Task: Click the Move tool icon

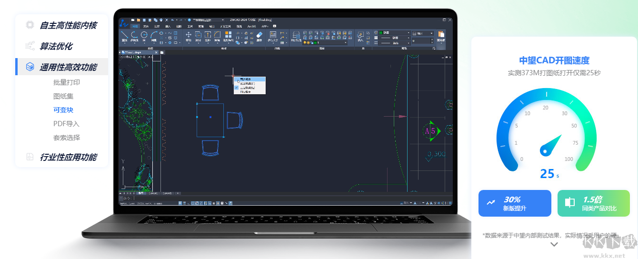Action: [189, 36]
